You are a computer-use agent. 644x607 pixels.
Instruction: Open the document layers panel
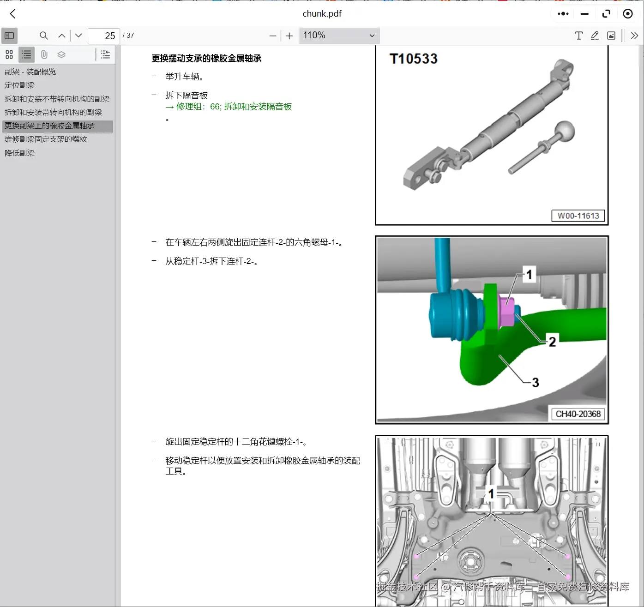click(61, 54)
